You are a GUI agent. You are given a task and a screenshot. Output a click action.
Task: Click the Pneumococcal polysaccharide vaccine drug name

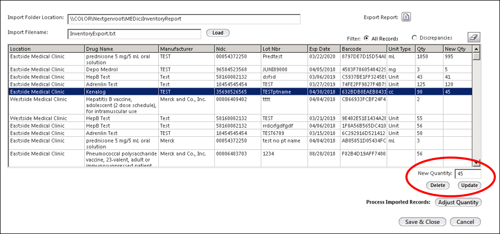[x=121, y=158]
